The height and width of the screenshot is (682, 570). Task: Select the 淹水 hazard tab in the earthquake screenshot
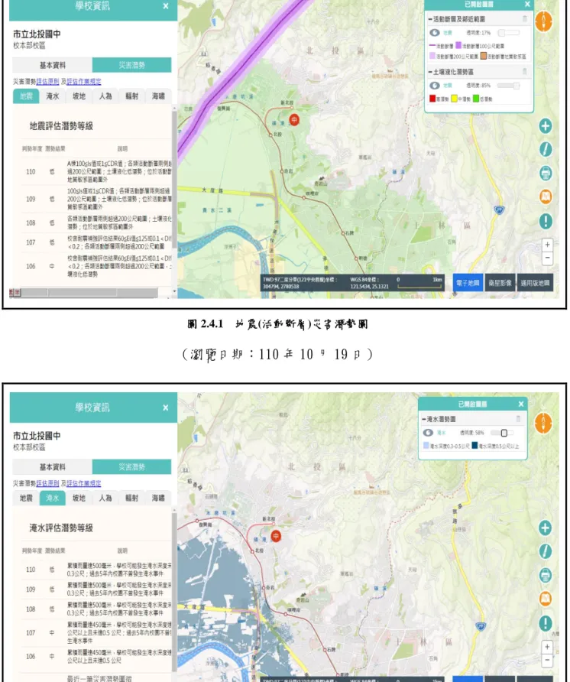[x=53, y=96]
